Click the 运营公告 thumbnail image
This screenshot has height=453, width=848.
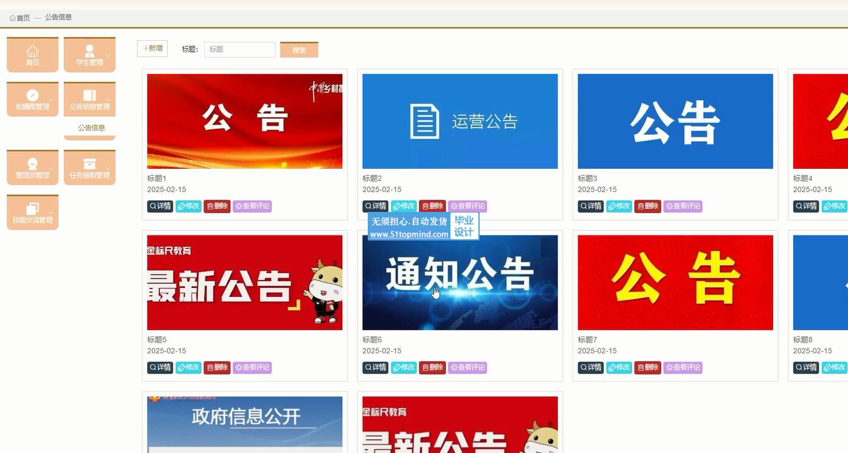pos(460,121)
